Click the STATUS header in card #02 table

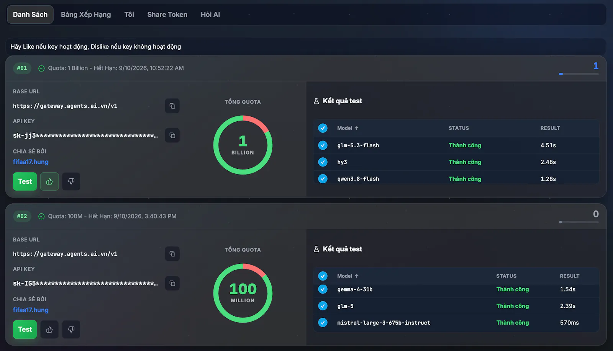(x=506, y=276)
